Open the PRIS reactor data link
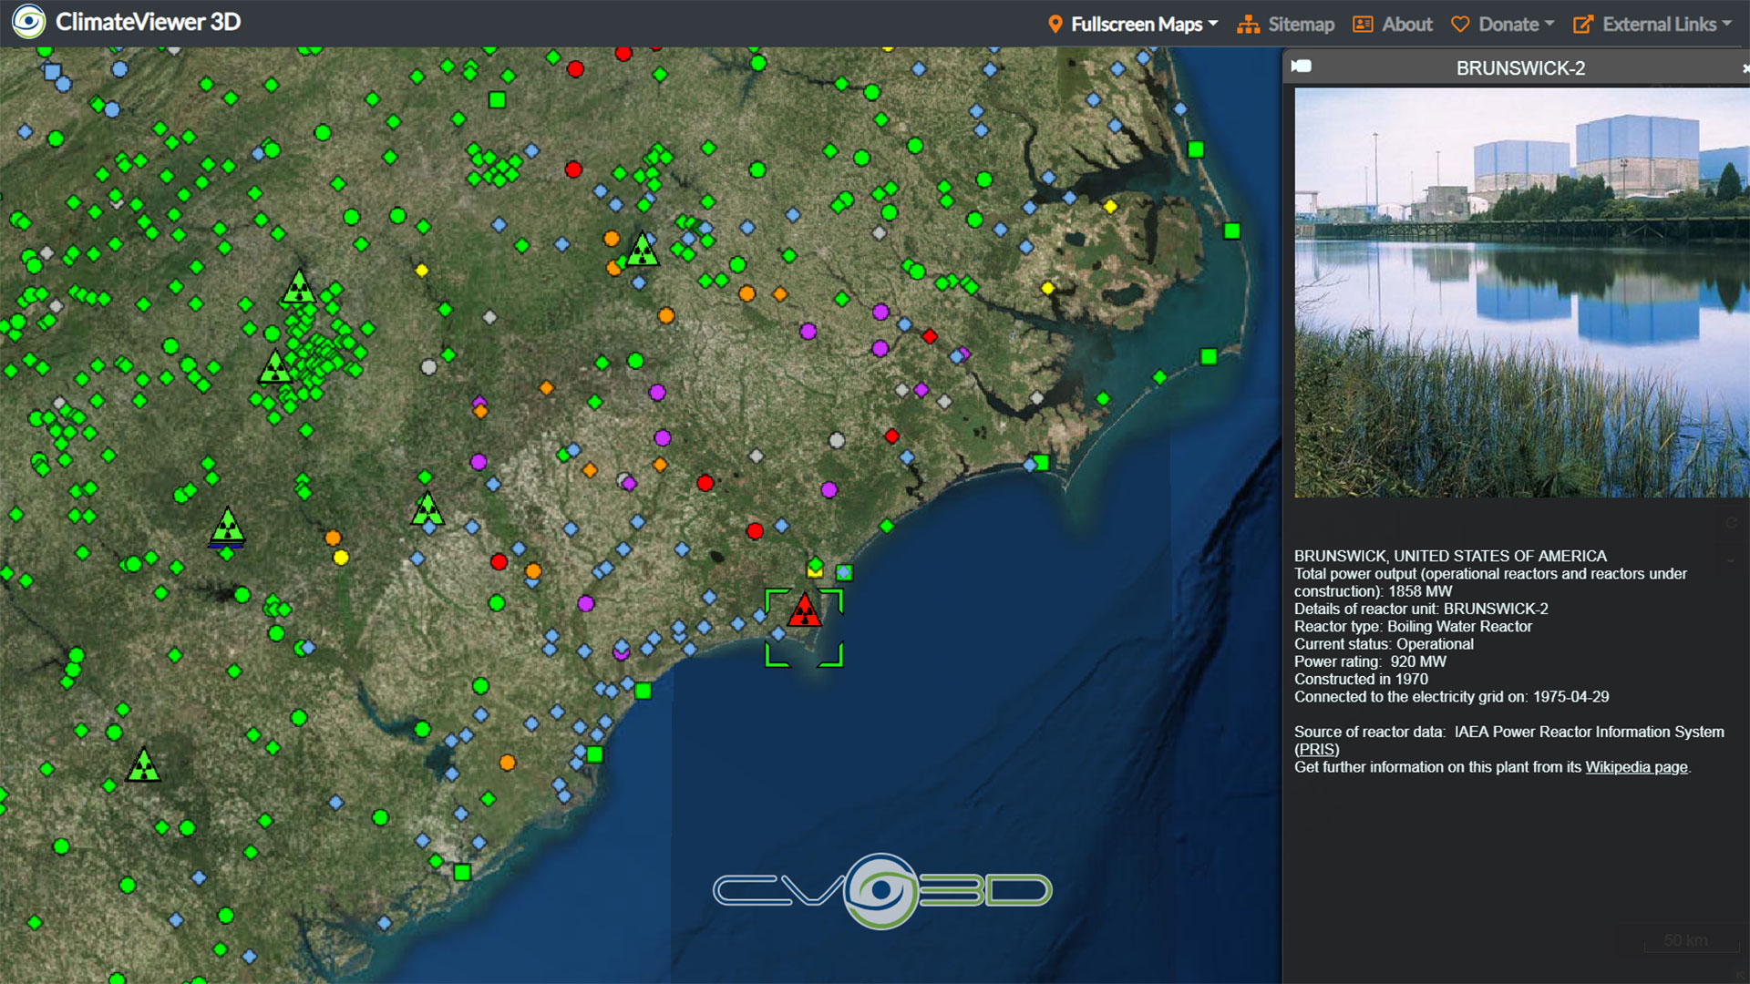 pyautogui.click(x=1316, y=749)
